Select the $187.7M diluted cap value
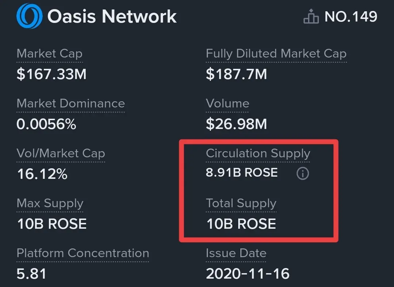 [x=236, y=74]
